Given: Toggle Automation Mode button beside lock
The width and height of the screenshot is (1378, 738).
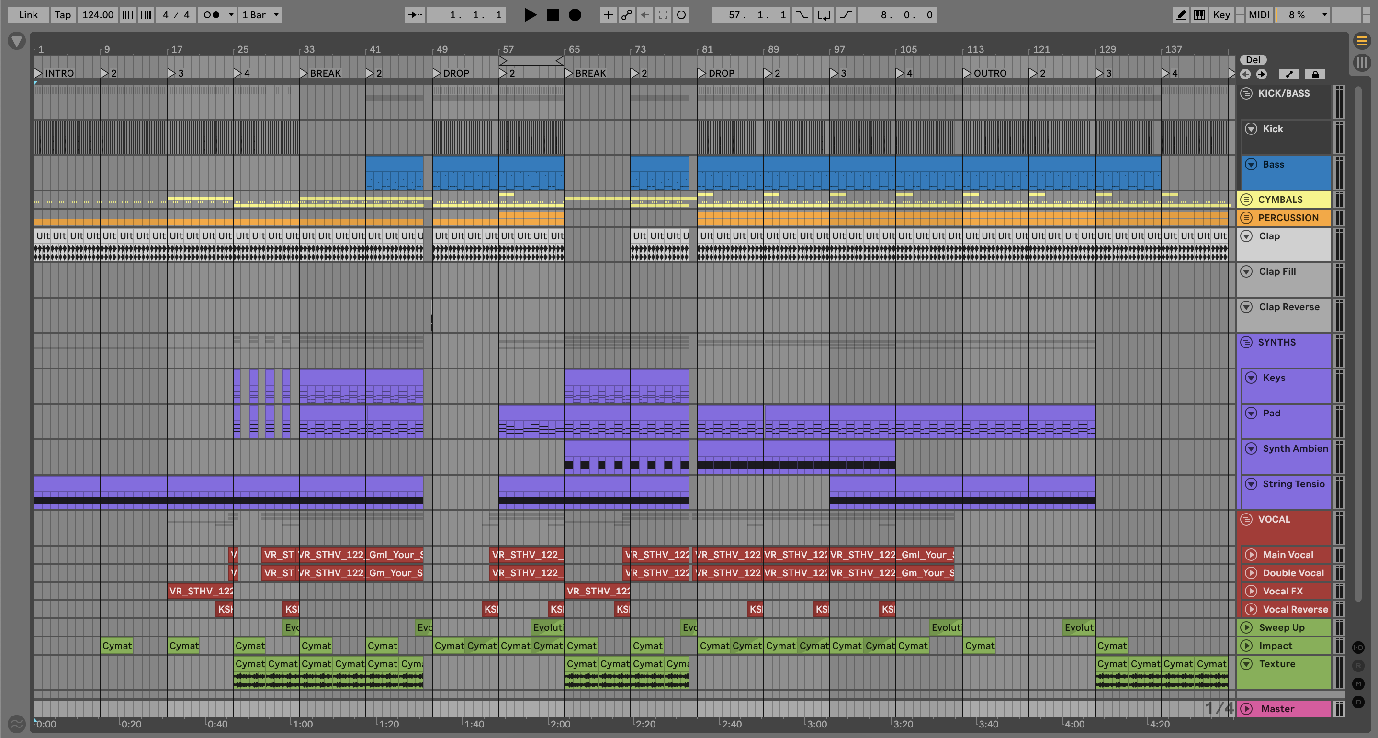Looking at the screenshot, I should tap(1289, 74).
